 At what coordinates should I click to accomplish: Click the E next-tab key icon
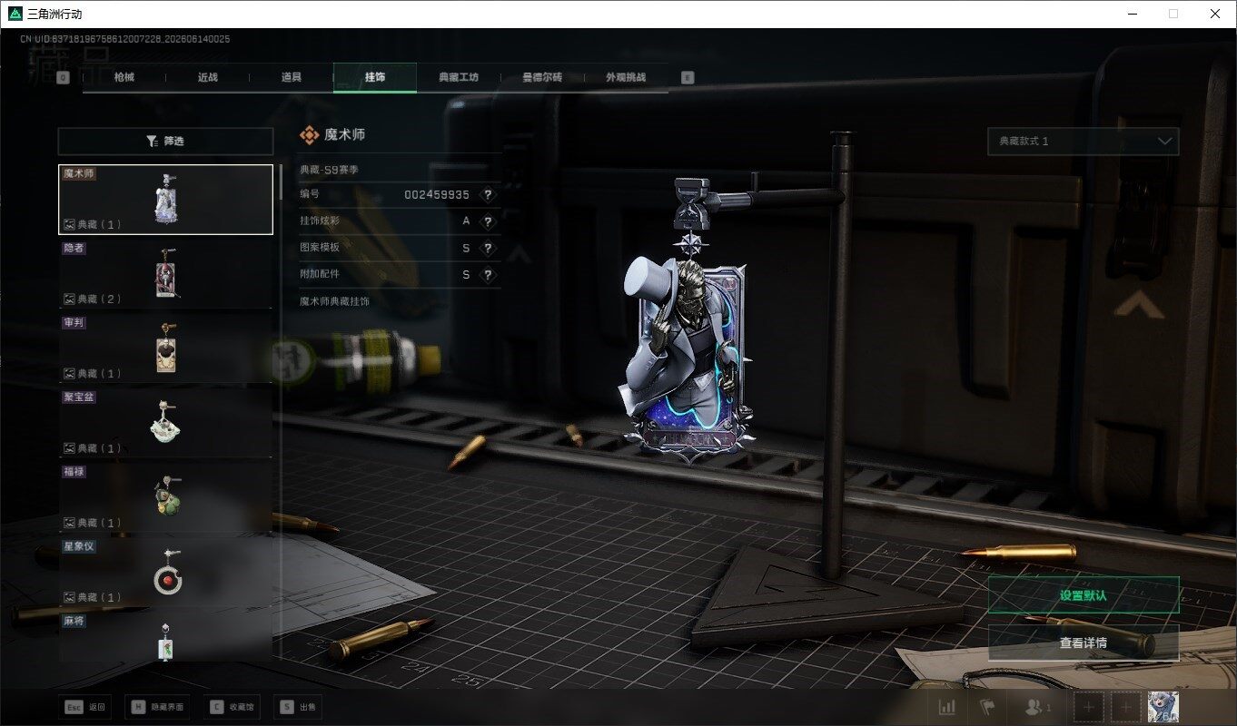(688, 78)
